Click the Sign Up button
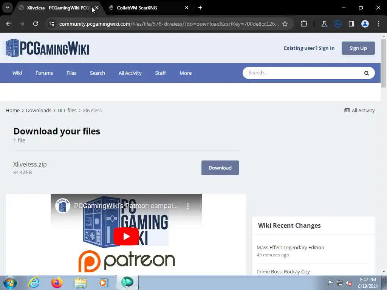 [358, 48]
